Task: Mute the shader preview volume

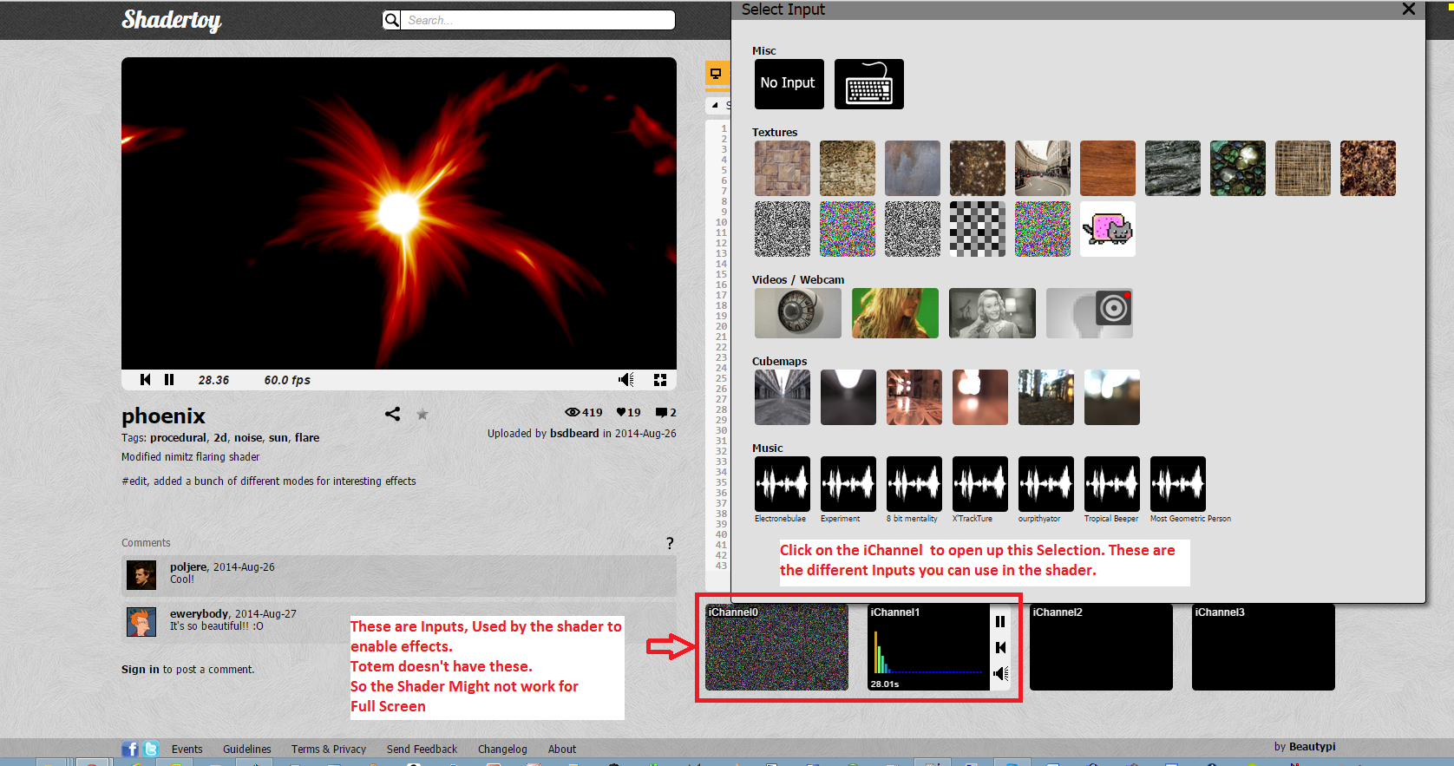Action: pos(625,380)
